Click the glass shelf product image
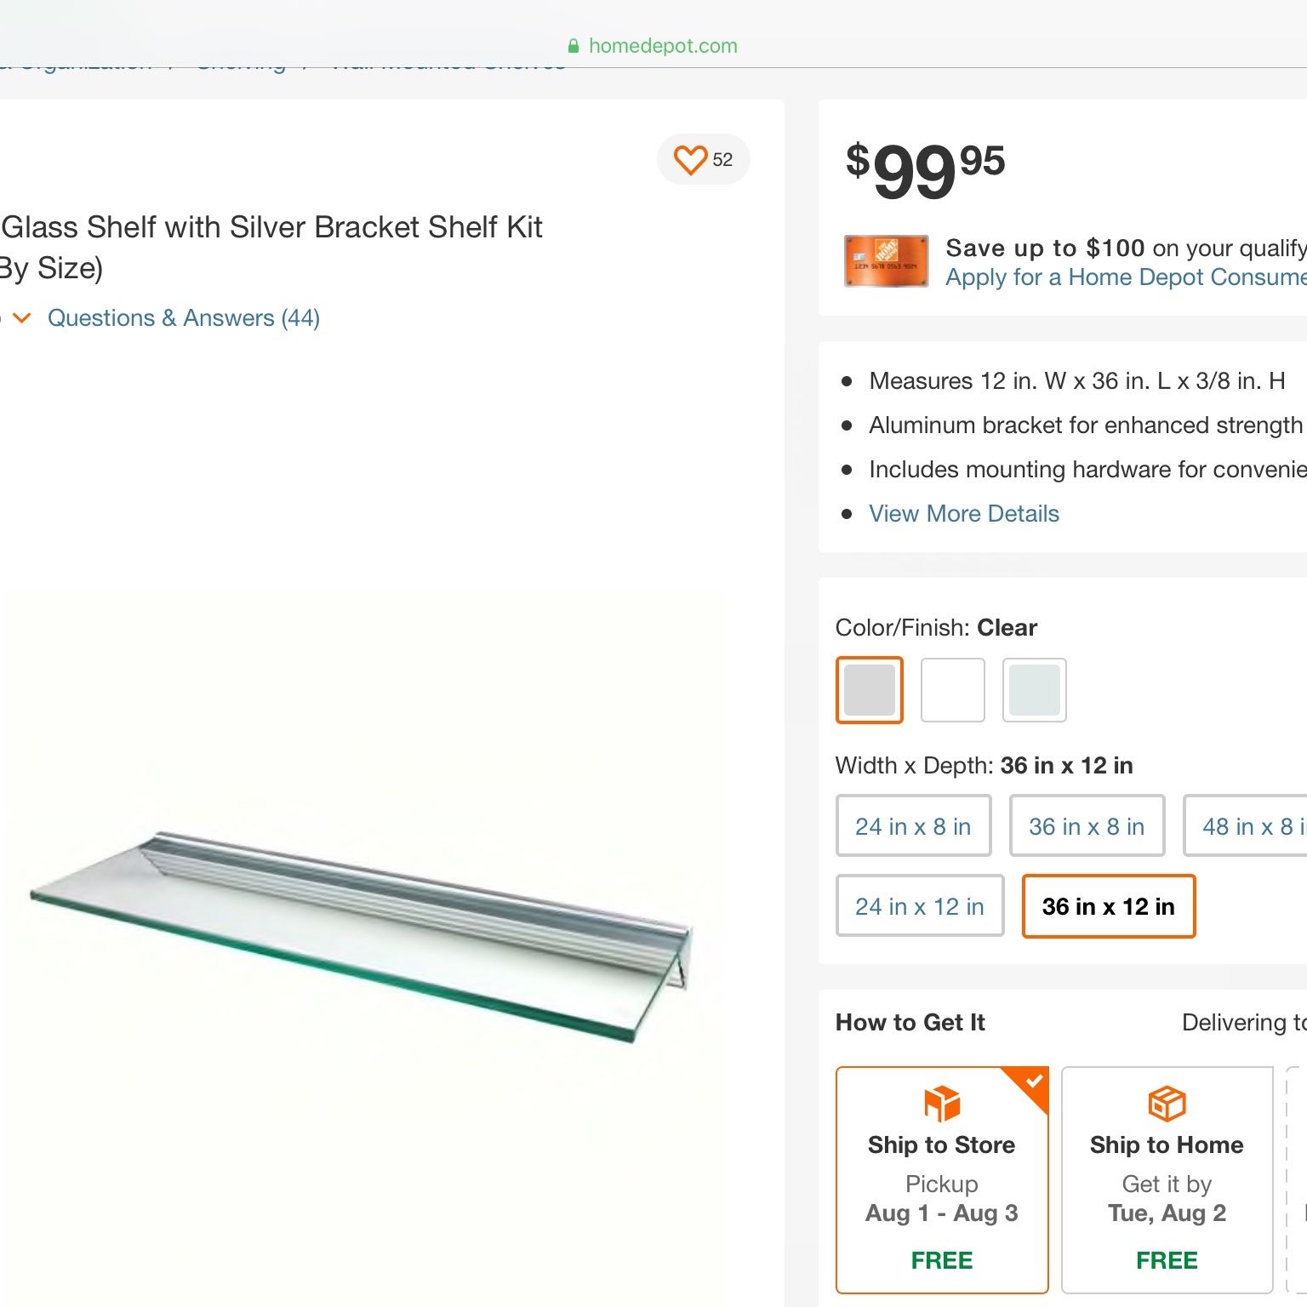The width and height of the screenshot is (1307, 1307). pyautogui.click(x=362, y=936)
